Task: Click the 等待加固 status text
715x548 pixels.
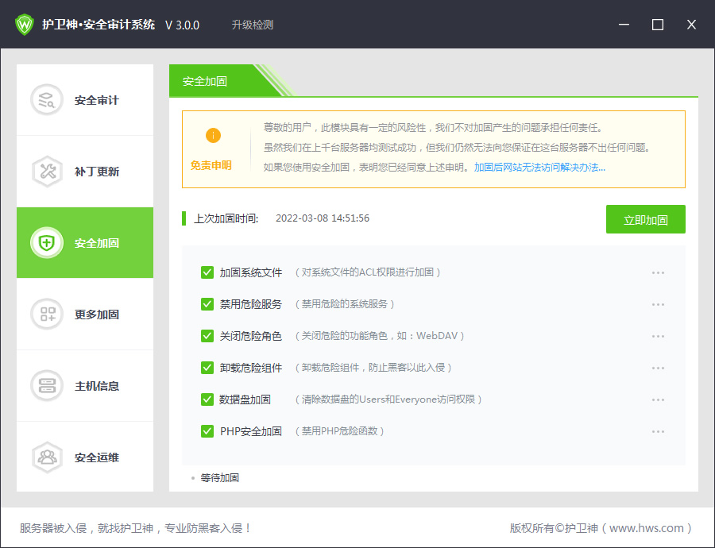Action: 220,478
